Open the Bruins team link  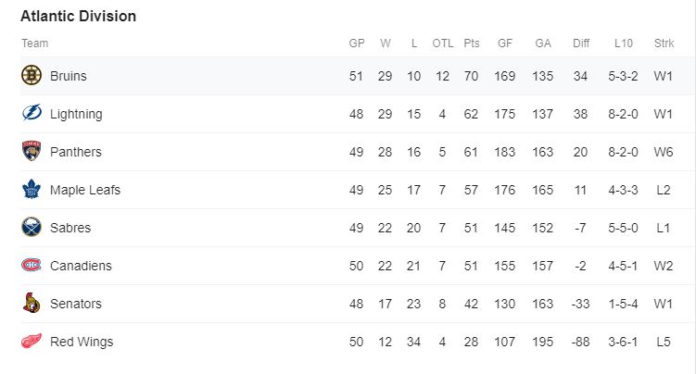[69, 76]
